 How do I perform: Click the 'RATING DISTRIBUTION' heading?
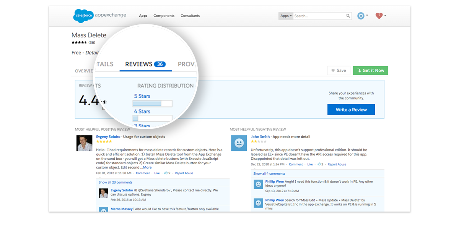[x=166, y=86]
